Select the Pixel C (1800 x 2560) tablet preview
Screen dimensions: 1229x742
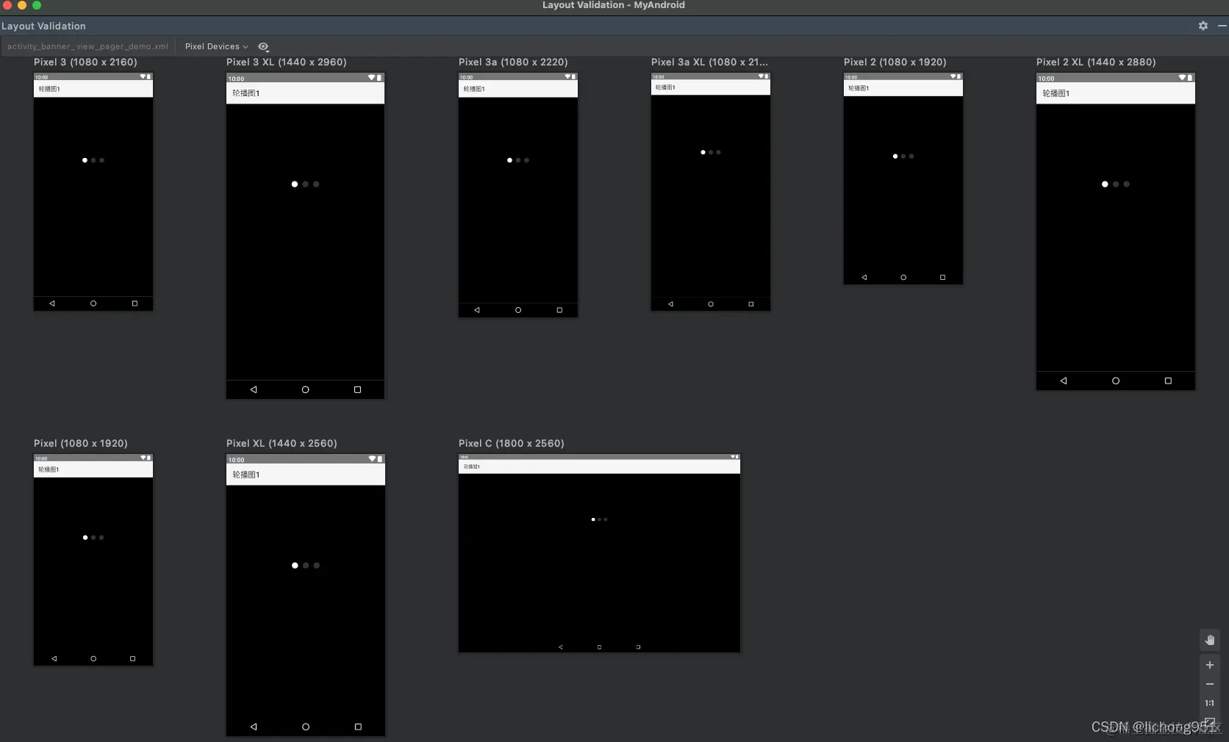599,553
